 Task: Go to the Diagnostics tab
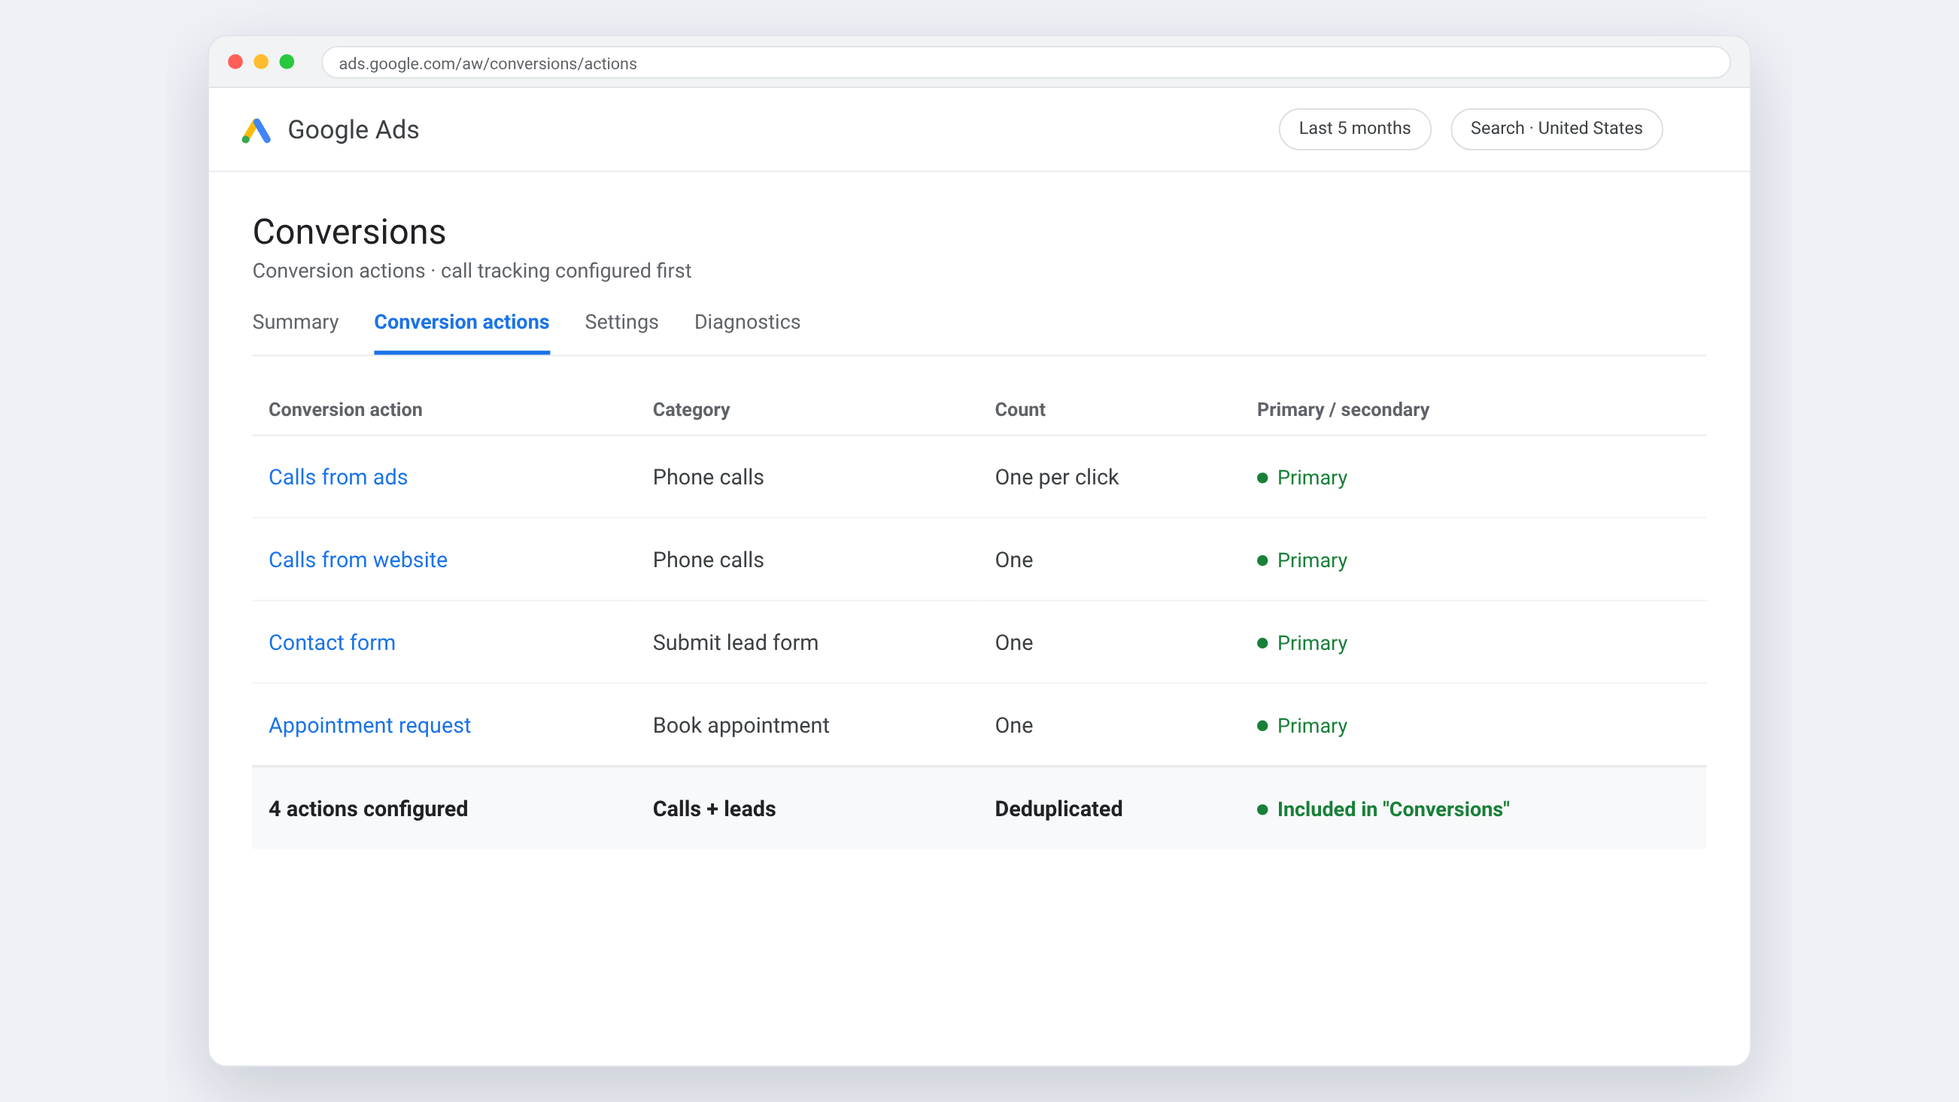pyautogui.click(x=747, y=322)
